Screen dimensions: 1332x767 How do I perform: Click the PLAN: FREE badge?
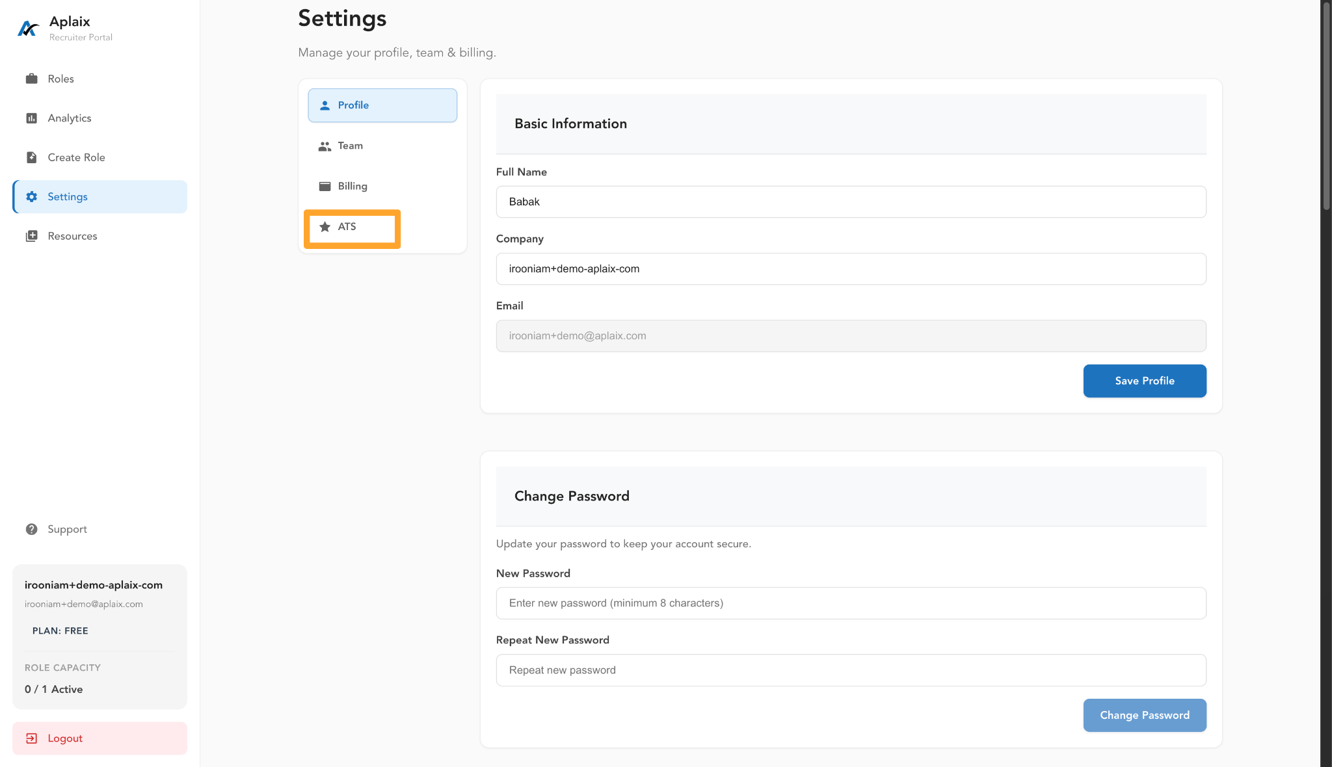coord(60,631)
